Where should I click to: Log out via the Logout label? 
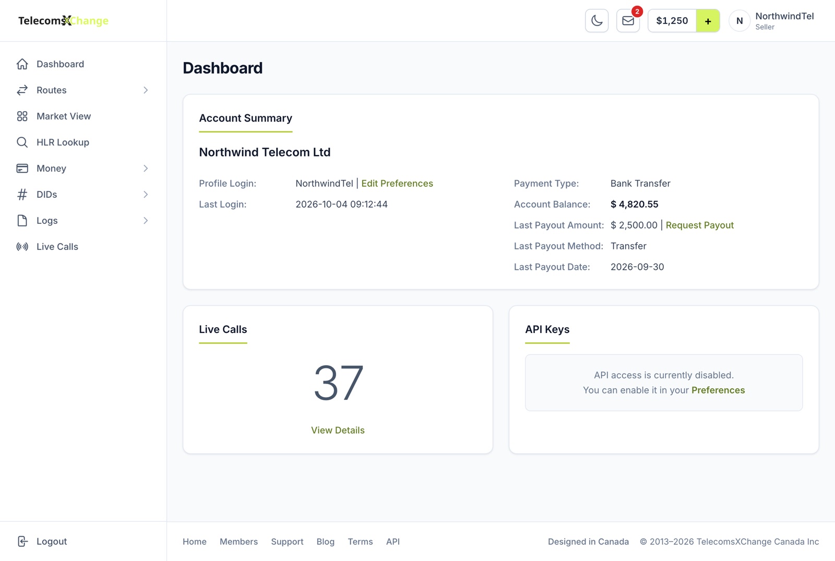point(52,542)
